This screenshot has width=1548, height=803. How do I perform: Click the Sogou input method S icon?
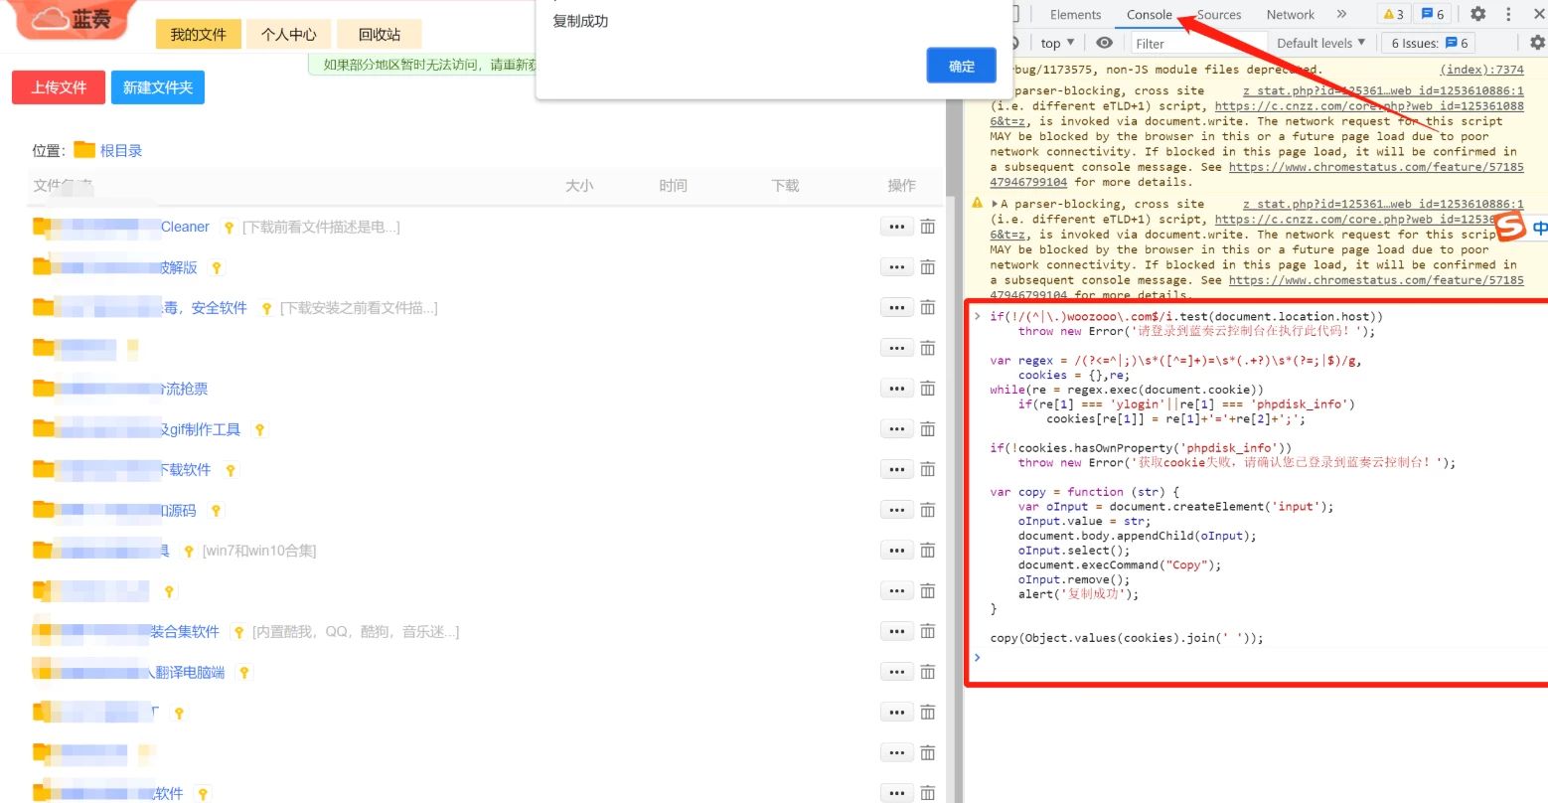pos(1510,227)
